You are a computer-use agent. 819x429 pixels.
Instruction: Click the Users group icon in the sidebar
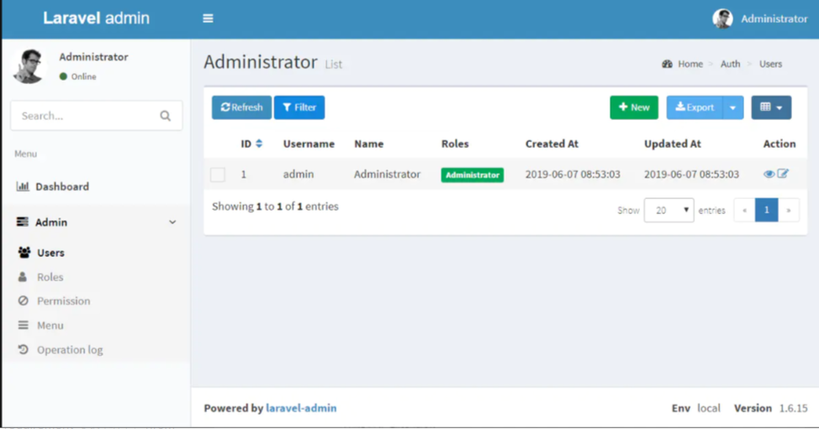pos(24,253)
